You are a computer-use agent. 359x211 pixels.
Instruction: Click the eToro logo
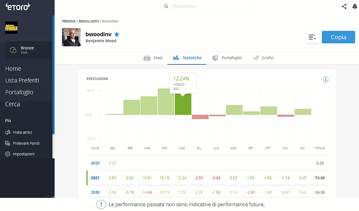tap(18, 6)
